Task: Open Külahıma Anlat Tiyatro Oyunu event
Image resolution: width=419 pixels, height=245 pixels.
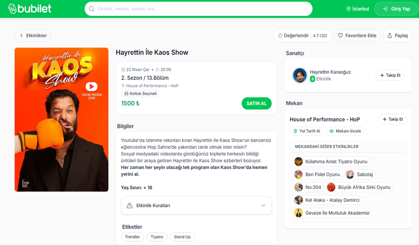Action: pos(332,161)
